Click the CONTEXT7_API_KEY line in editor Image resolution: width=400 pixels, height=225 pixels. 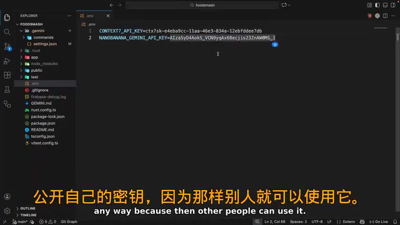coord(181,31)
